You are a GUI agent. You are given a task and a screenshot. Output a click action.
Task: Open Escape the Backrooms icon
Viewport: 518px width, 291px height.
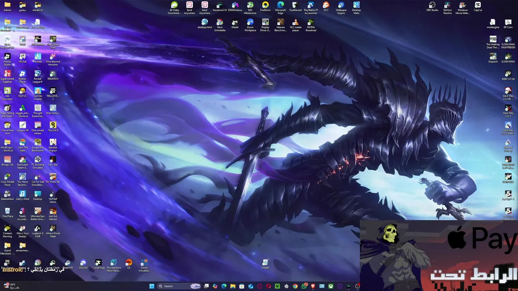(x=38, y=145)
